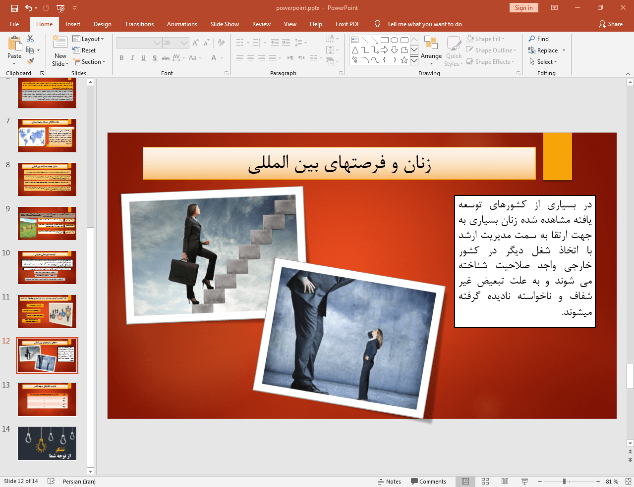Screen dimensions: 634x487
Task: Toggle Text Shadow formatting
Action: pos(155,58)
